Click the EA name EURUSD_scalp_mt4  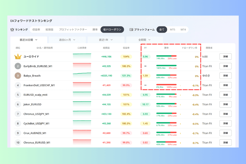(x=35, y=95)
